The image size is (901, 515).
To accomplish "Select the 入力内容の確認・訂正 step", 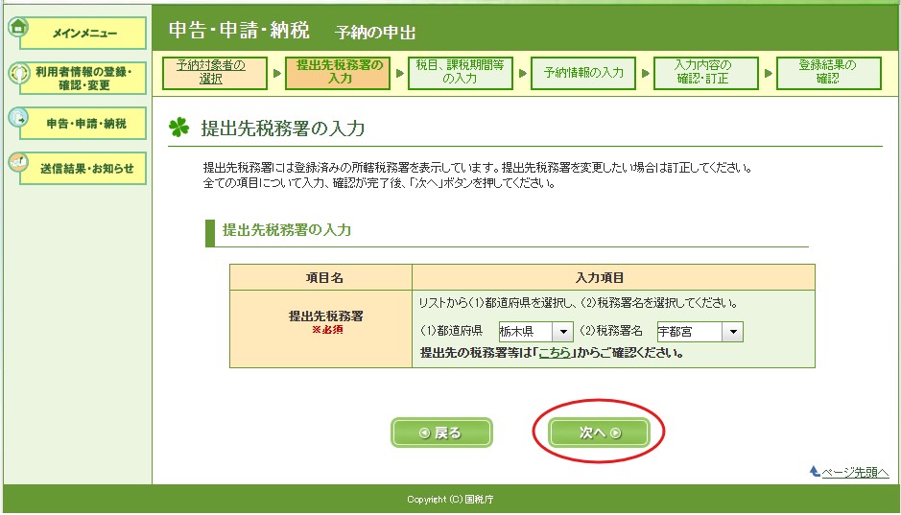I will (706, 73).
